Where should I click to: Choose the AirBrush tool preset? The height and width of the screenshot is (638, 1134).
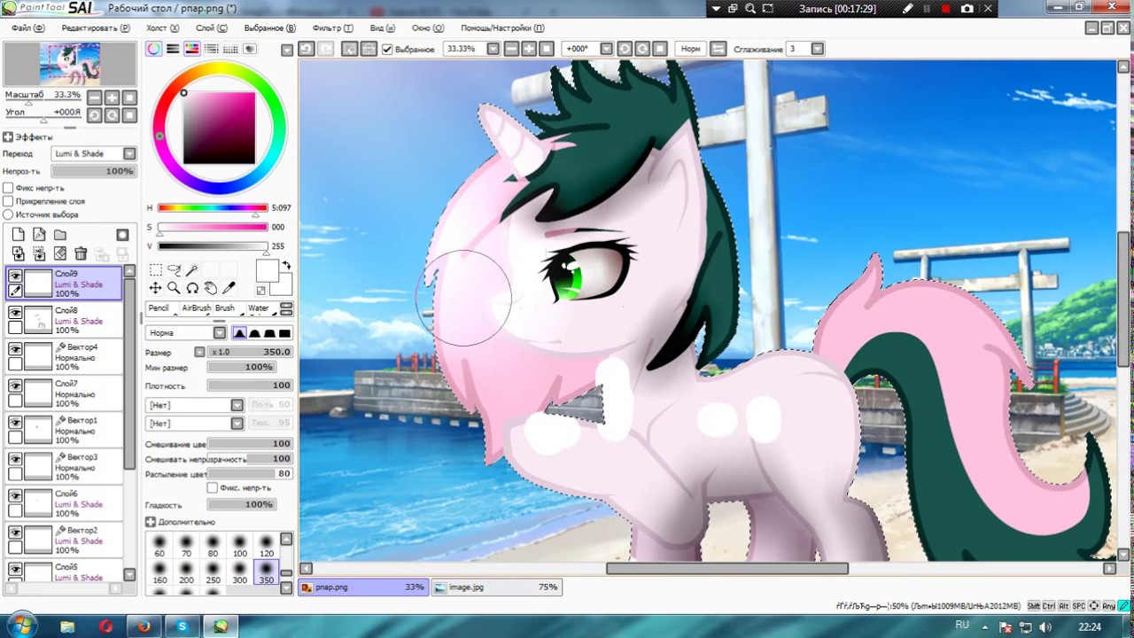click(x=196, y=308)
